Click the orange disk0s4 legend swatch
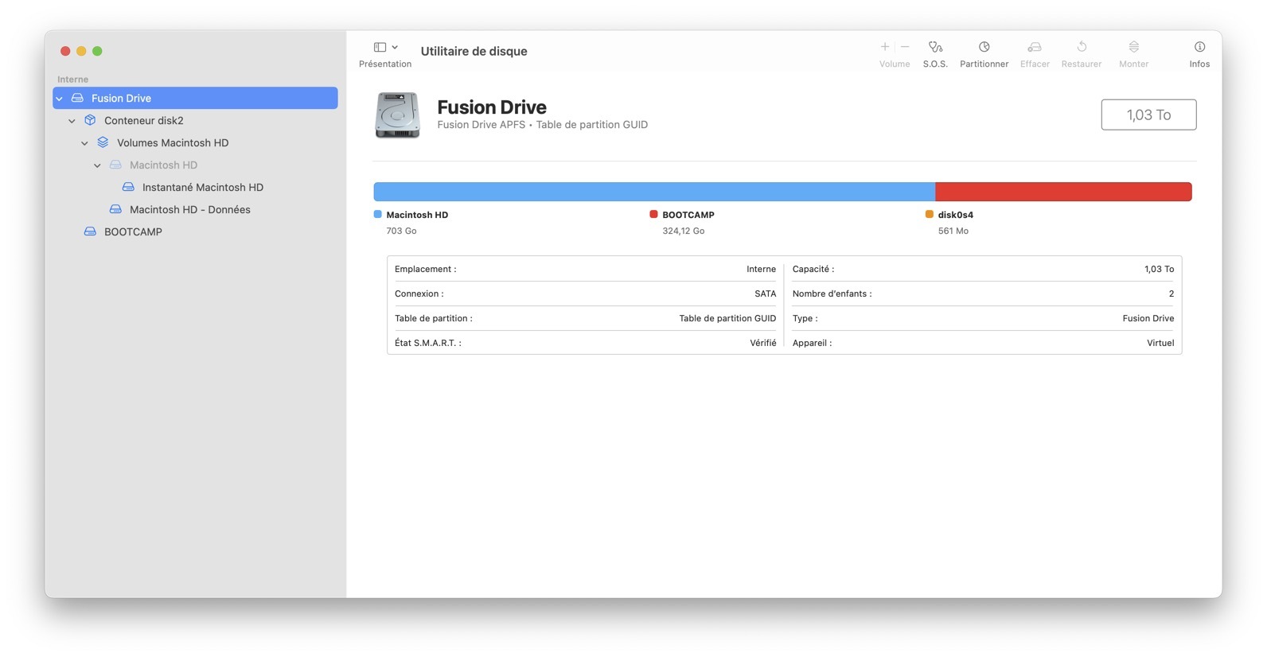 [929, 214]
